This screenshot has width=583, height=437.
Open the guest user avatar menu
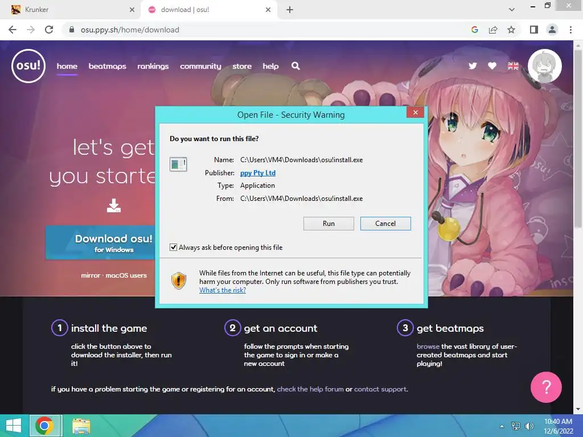click(545, 66)
